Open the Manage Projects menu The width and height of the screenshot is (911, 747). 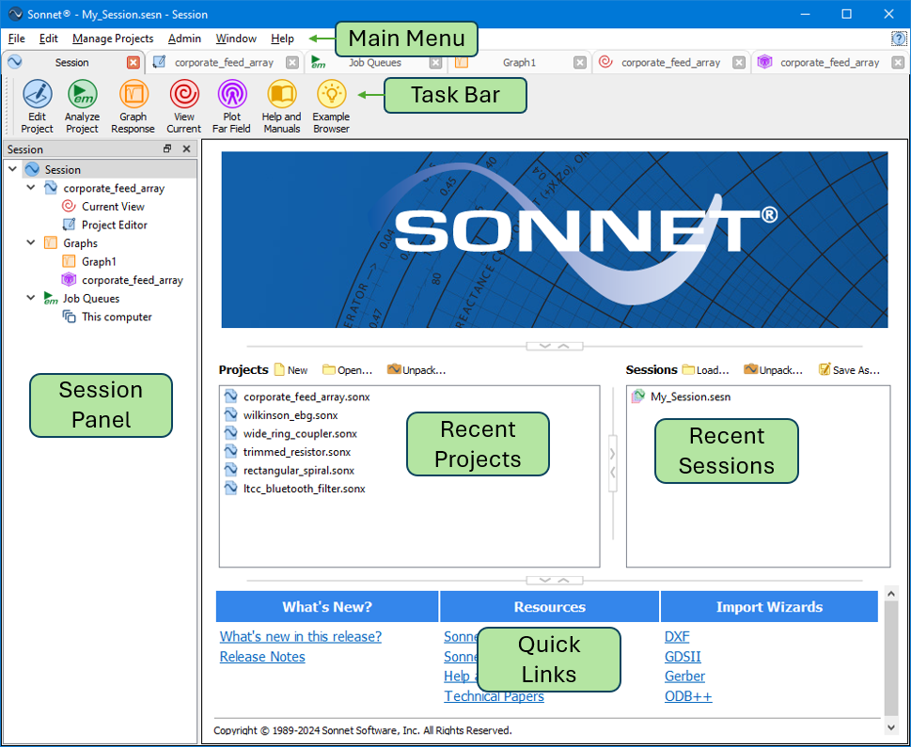point(113,39)
